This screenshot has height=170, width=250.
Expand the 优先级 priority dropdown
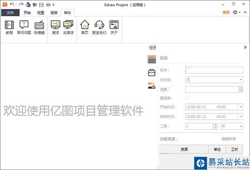(x=241, y=80)
